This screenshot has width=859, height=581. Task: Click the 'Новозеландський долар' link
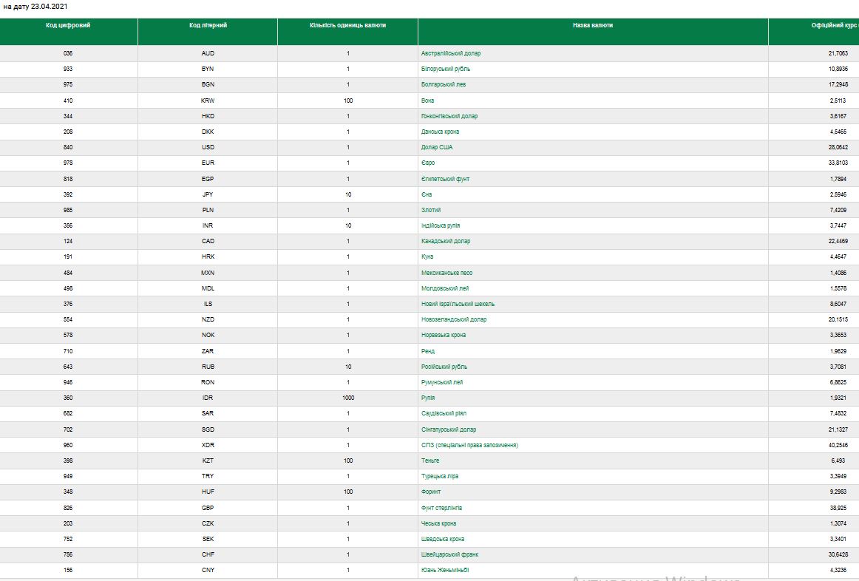[x=453, y=319]
